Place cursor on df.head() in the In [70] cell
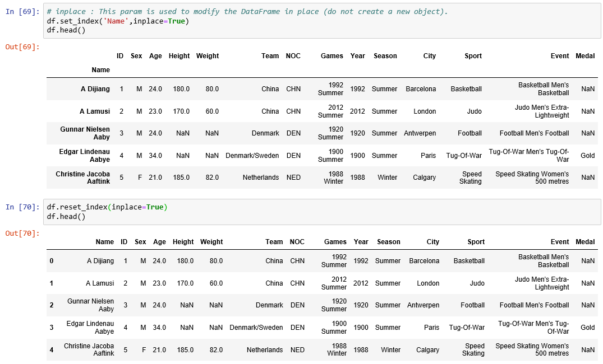 [x=66, y=216]
